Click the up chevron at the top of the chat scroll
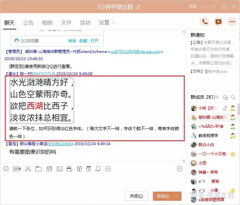Image resolution: width=240 pixels, height=205 pixels. 184,32
